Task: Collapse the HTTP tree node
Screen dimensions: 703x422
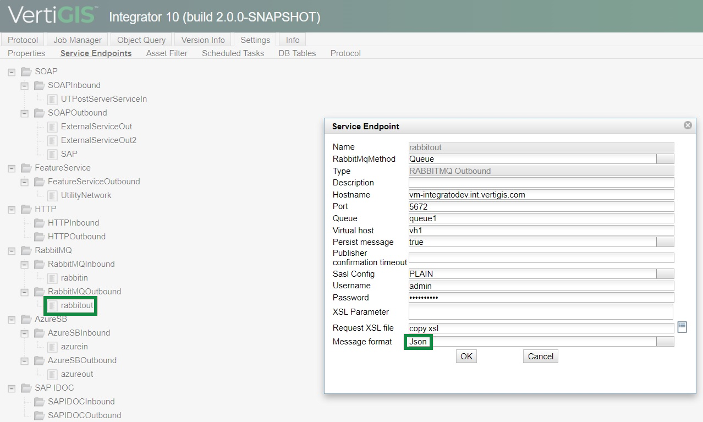Action: [x=12, y=210]
